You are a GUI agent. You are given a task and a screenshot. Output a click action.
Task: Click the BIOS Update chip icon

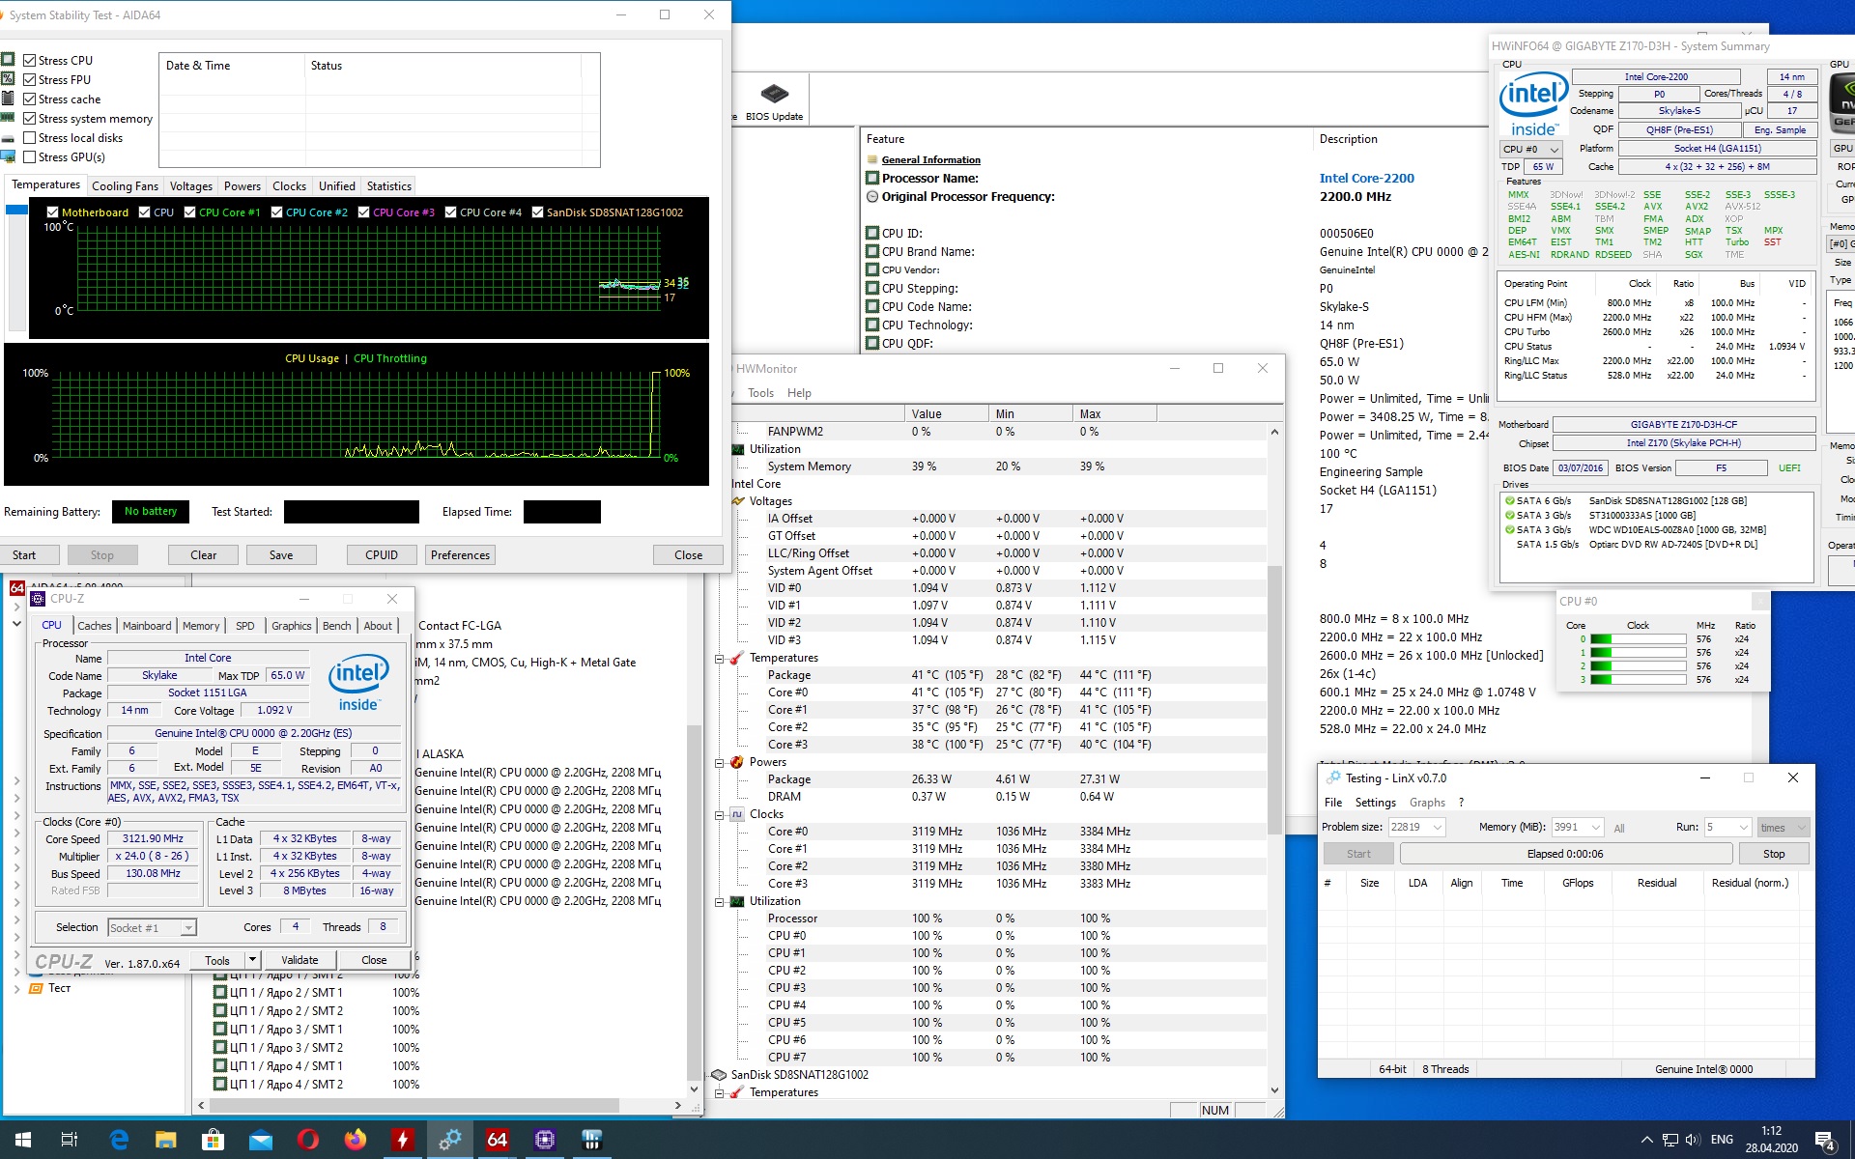click(774, 94)
